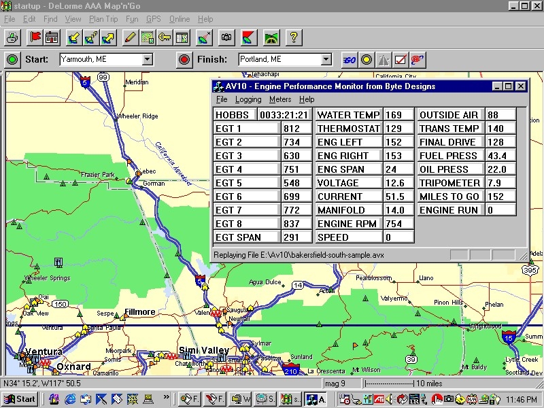
Task: Click the Interstate 210 shield on map
Action: click(x=291, y=370)
